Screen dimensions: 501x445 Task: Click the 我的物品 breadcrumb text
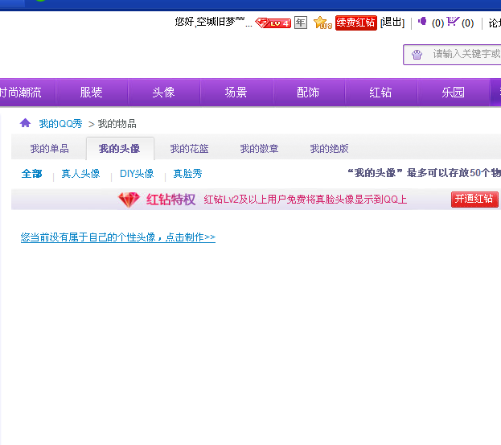click(x=117, y=124)
